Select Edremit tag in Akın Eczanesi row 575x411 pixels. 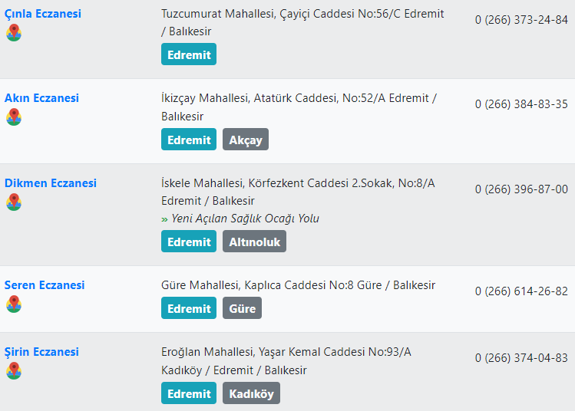pos(189,140)
